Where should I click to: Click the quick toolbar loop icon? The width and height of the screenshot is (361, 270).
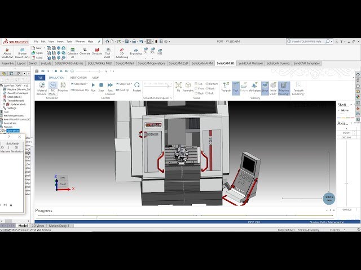click(x=72, y=71)
